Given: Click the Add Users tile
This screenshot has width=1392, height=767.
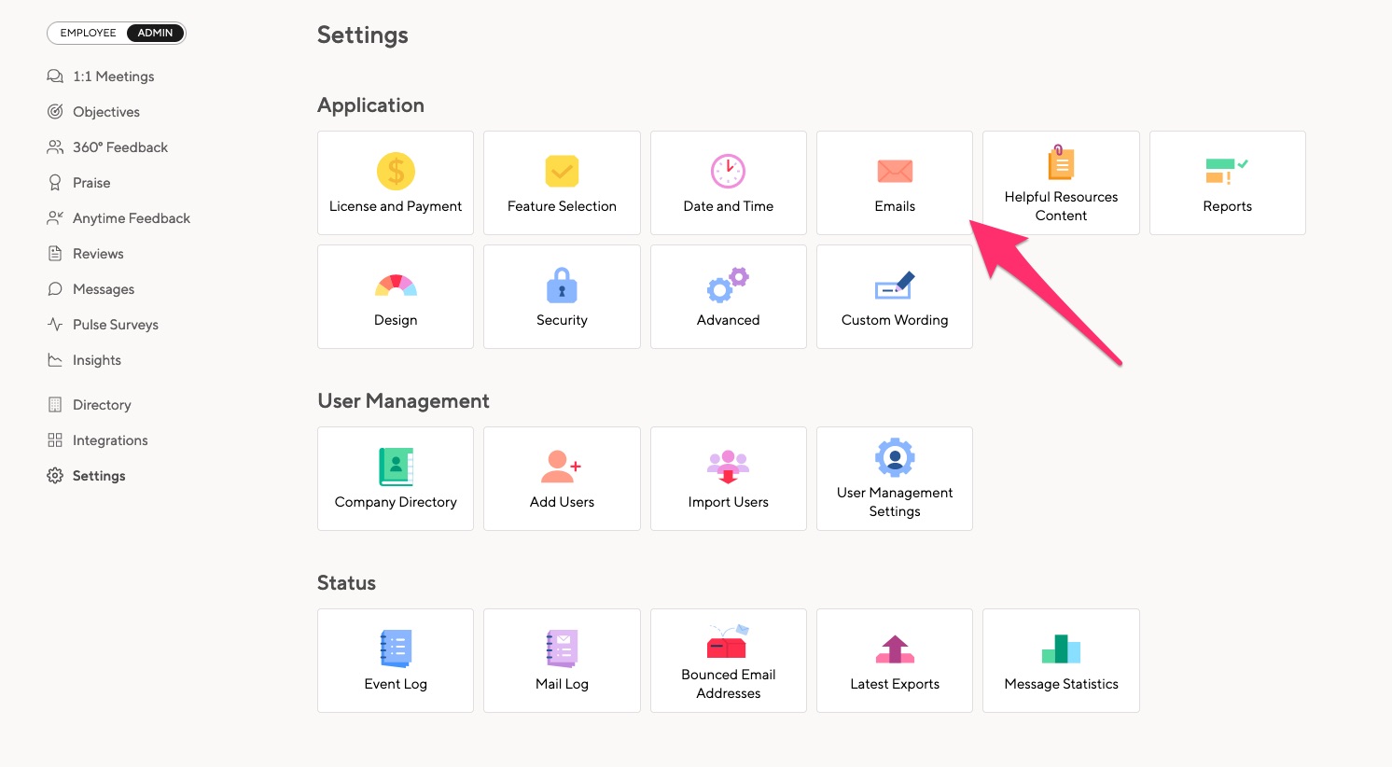Looking at the screenshot, I should (x=561, y=479).
